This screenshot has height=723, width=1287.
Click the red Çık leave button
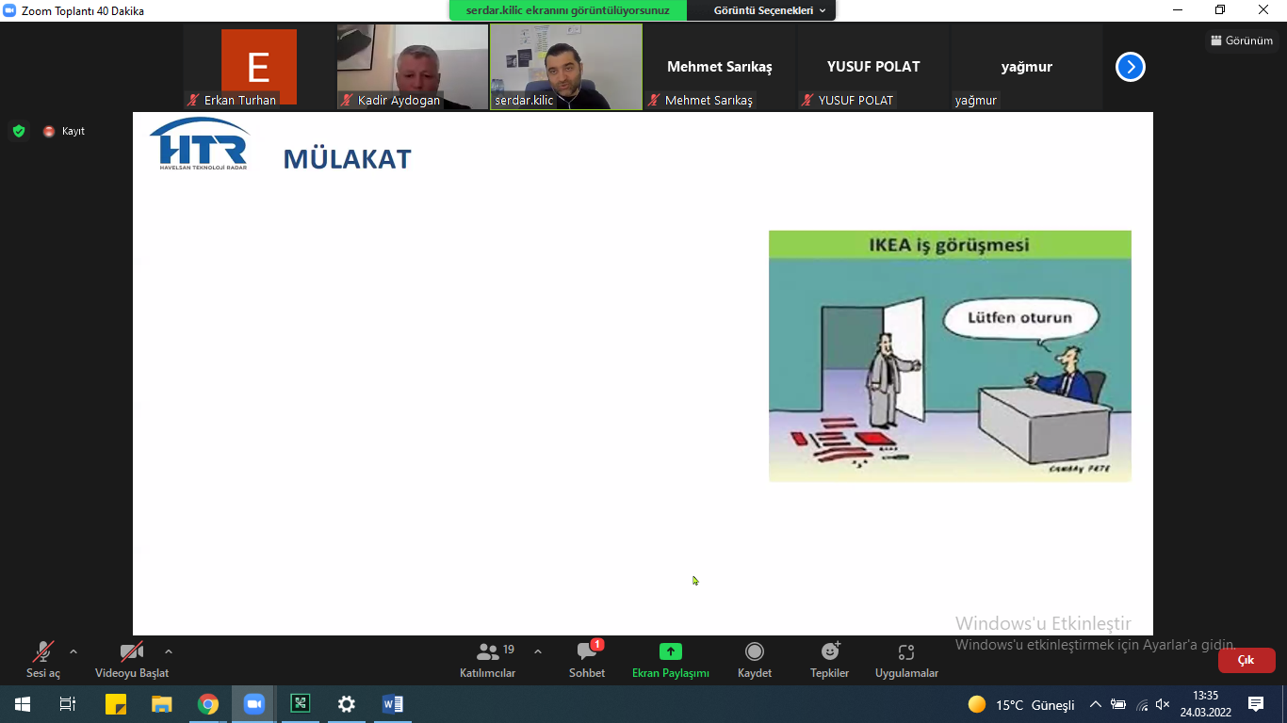(1246, 660)
